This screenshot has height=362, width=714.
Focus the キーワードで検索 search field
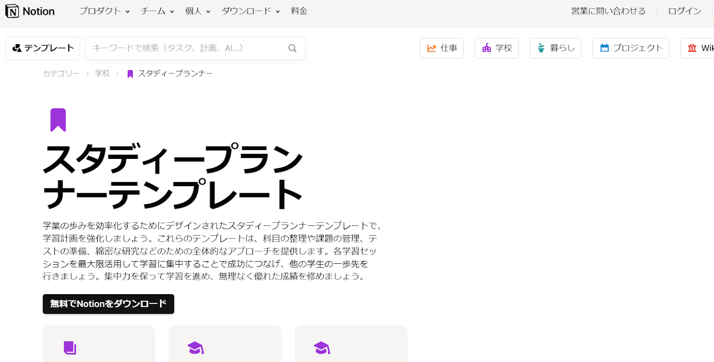195,48
